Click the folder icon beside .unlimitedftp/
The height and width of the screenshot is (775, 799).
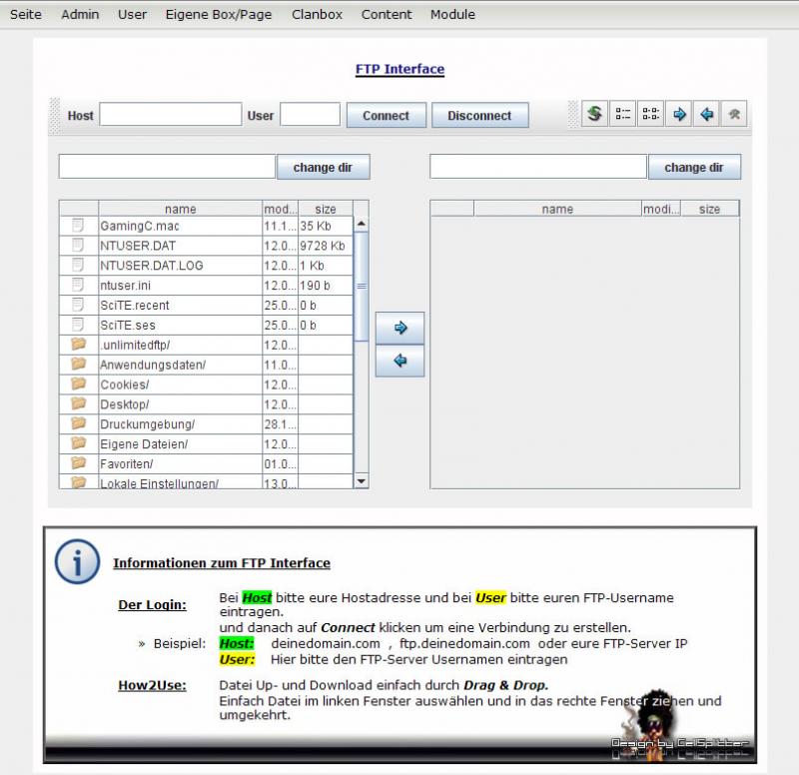tap(79, 344)
